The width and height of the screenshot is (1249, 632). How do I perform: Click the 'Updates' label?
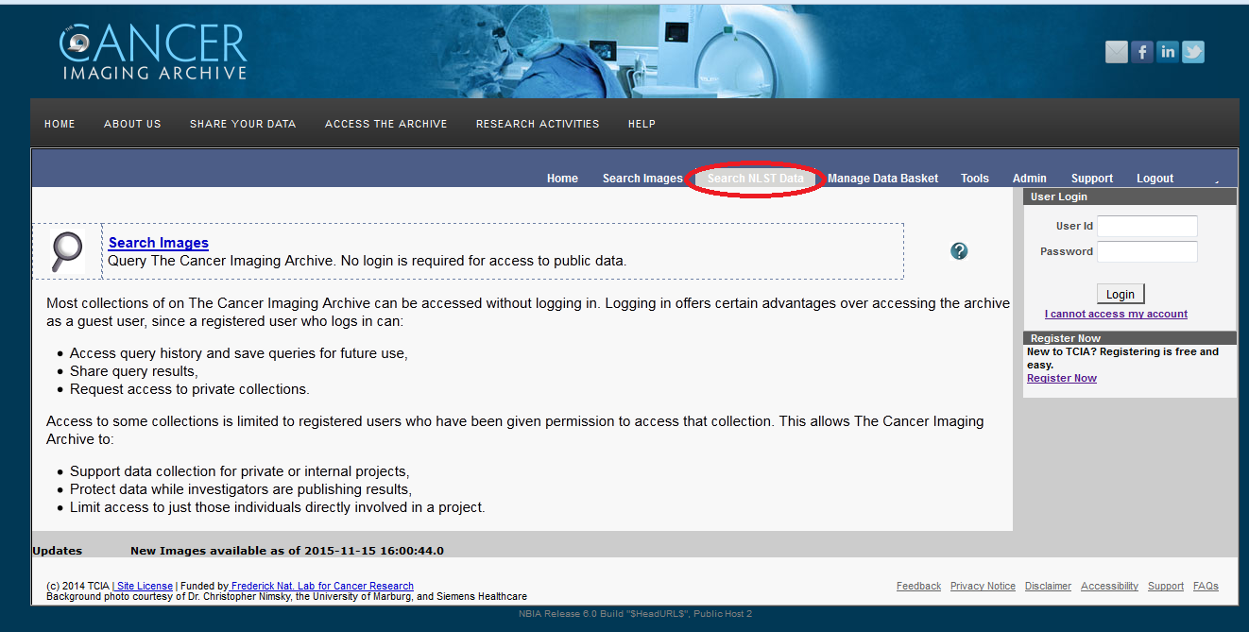(x=57, y=551)
